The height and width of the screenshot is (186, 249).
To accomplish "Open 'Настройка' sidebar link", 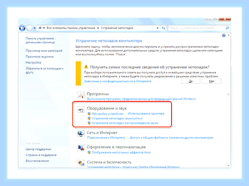I will pos(33,63).
